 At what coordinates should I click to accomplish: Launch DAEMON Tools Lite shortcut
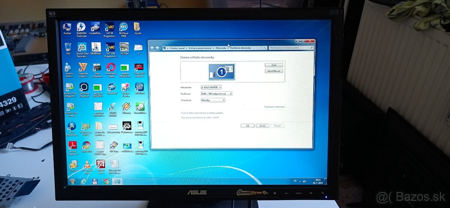tap(81, 29)
